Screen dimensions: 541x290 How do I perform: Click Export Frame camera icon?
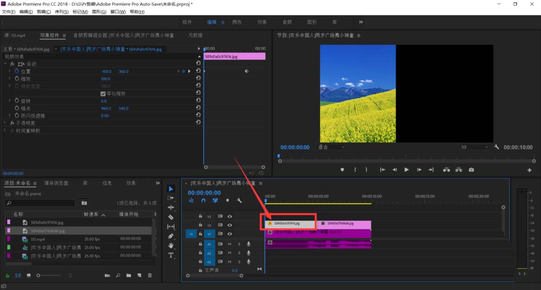pos(471,170)
